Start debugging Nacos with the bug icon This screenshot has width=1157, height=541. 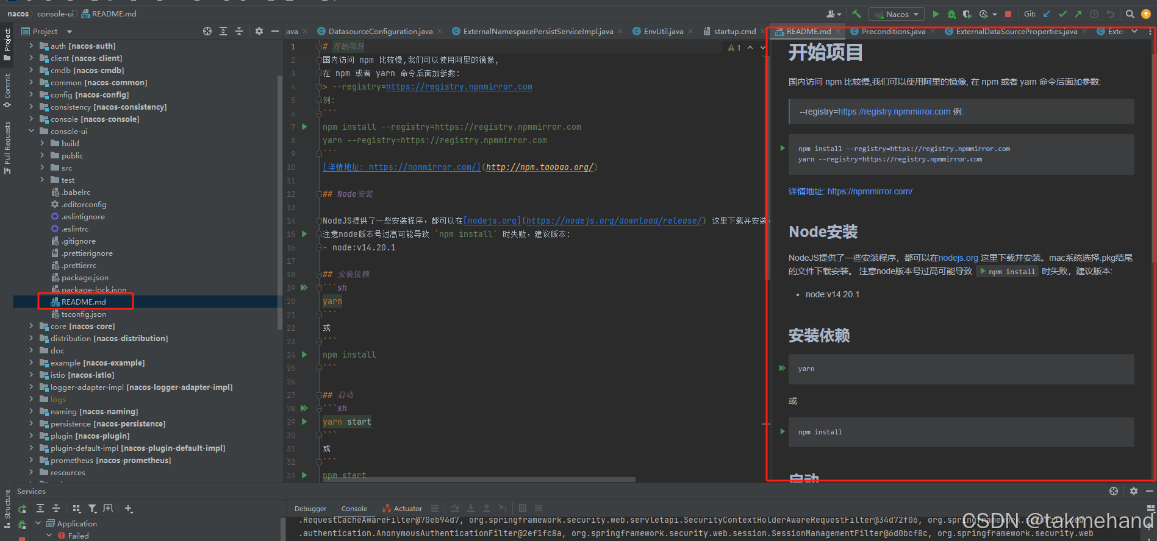click(951, 14)
